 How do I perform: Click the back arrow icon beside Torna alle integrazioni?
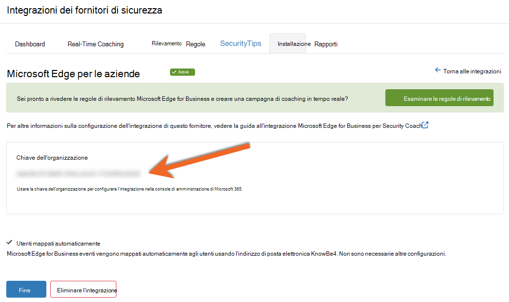pos(438,70)
